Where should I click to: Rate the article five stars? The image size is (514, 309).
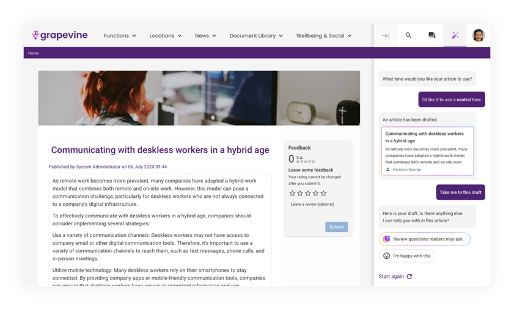click(x=323, y=193)
